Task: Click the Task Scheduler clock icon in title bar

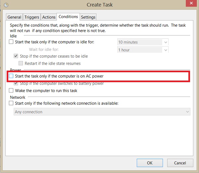Action: tap(6, 5)
